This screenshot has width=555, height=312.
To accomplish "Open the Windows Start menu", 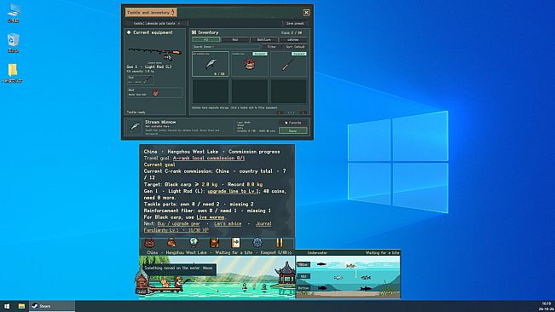I will tap(7, 306).
